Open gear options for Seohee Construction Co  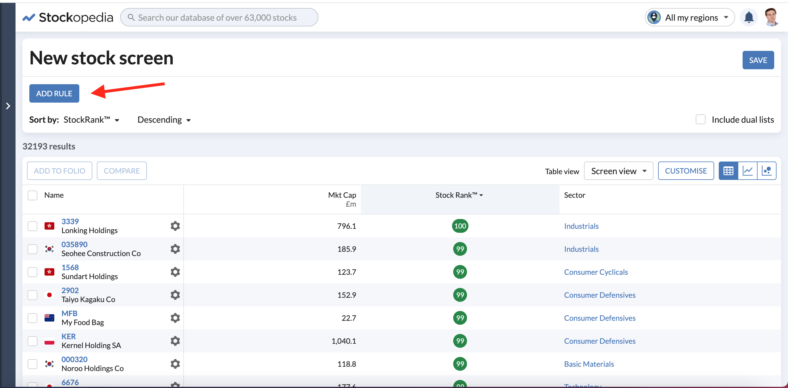(x=175, y=249)
